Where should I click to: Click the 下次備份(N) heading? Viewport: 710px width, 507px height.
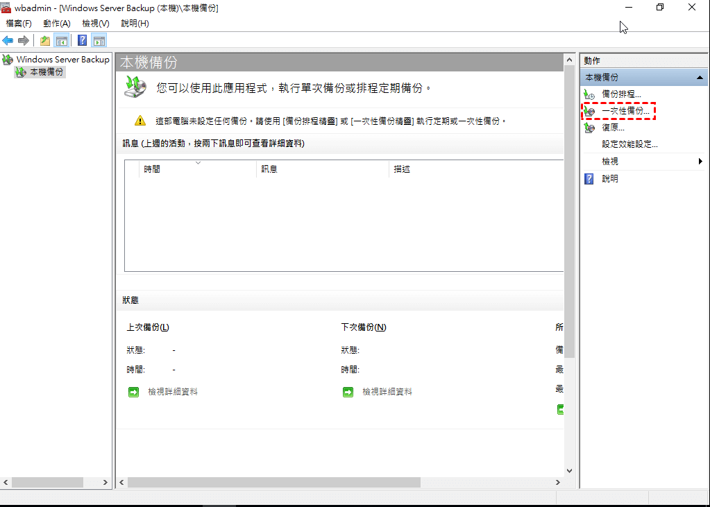pos(363,327)
